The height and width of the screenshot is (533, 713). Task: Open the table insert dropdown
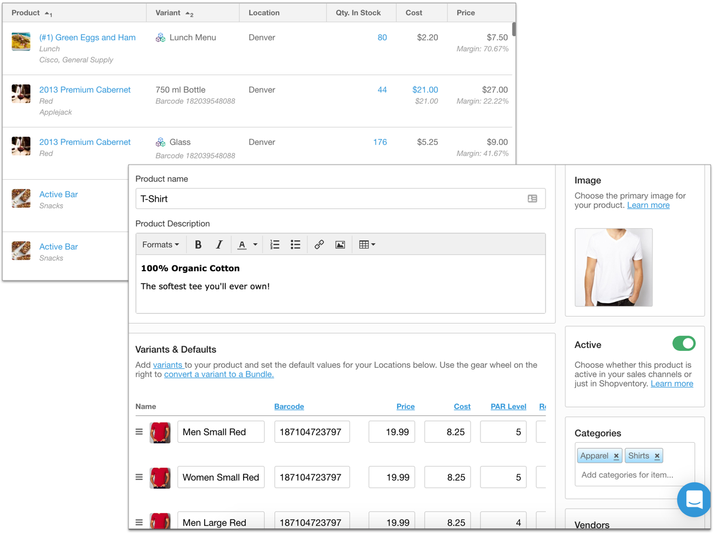click(367, 245)
